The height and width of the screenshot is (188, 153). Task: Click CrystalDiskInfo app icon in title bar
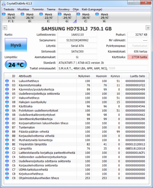point(4,3)
